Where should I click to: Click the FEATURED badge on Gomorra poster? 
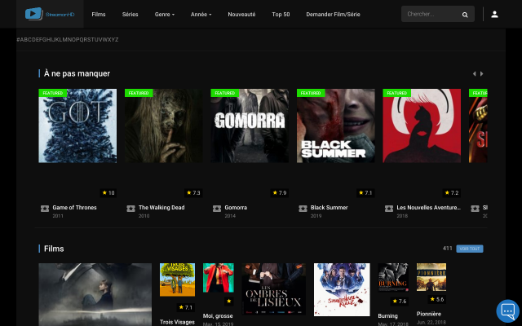click(225, 93)
